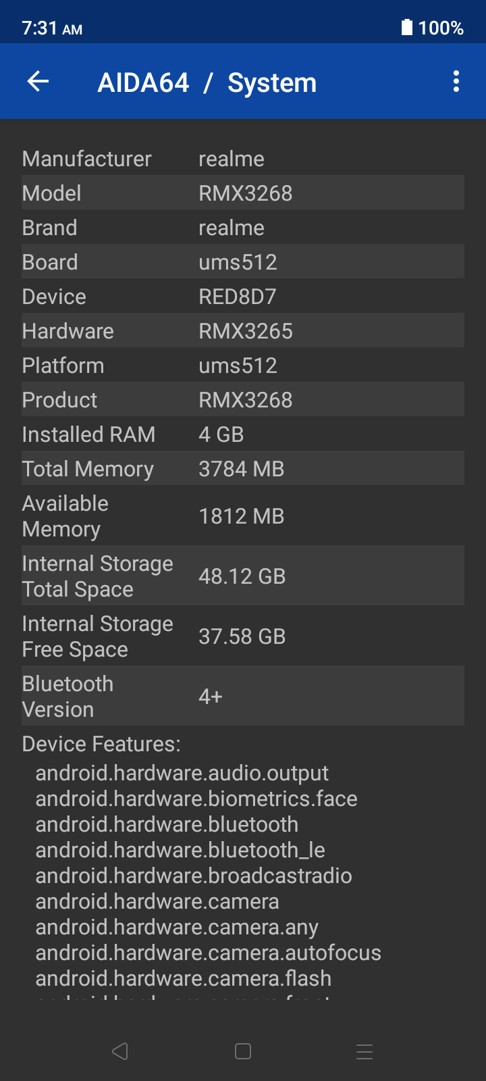Tap the Device RED8D7 entry
The height and width of the screenshot is (1081, 486).
point(243,296)
